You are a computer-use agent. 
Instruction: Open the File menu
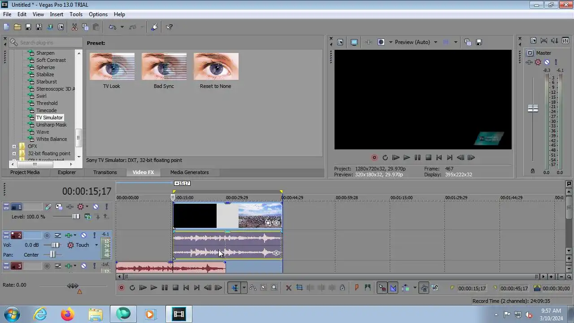[7, 14]
